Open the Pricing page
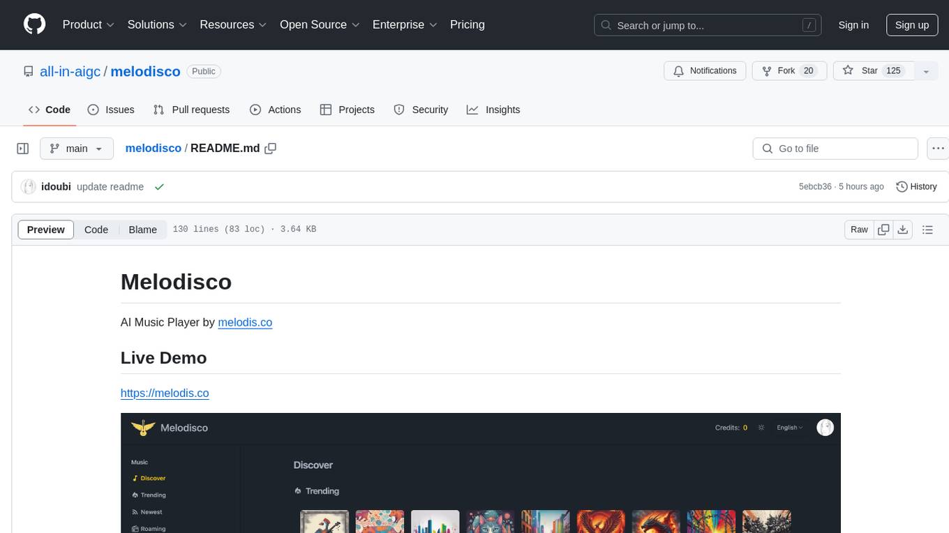This screenshot has height=533, width=949. 468,24
